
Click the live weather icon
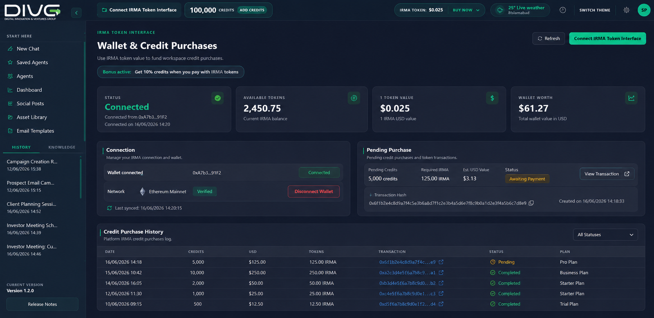(x=500, y=10)
